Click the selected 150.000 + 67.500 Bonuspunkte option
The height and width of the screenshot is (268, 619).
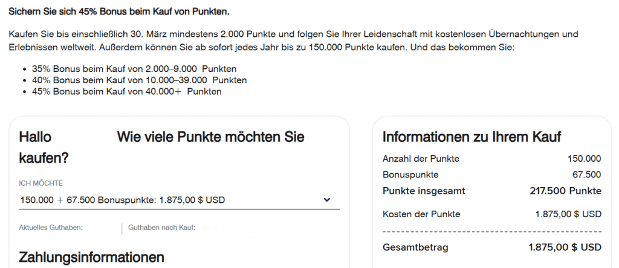(x=122, y=200)
